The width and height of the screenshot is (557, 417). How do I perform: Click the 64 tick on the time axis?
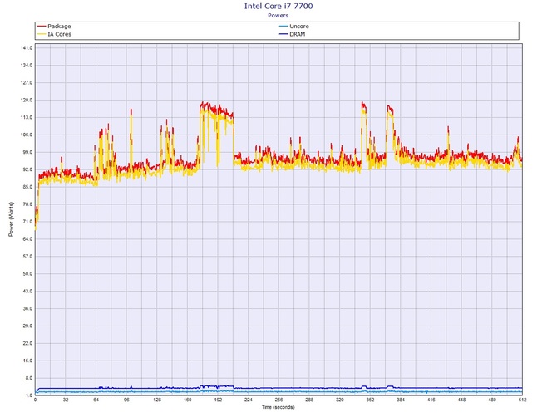click(x=96, y=400)
